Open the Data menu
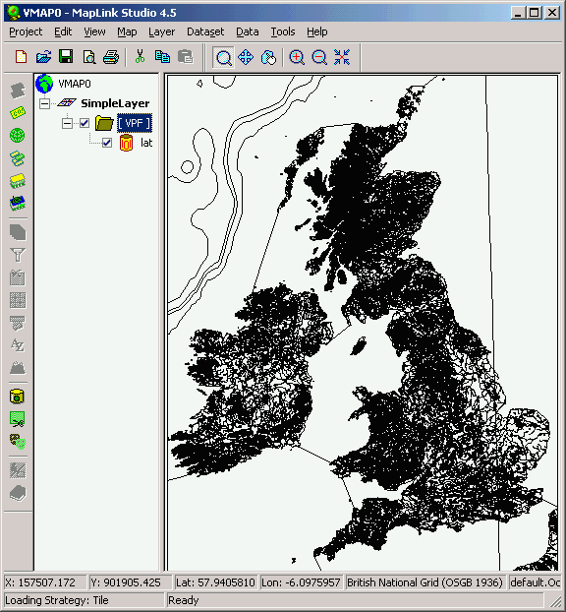 click(248, 31)
